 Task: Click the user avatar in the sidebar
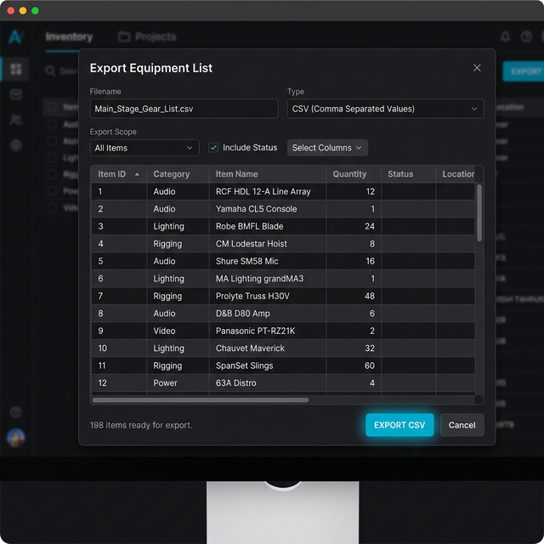coord(16,437)
